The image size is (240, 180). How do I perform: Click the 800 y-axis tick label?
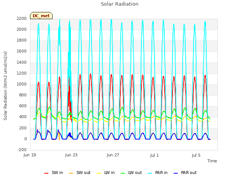point(23,95)
